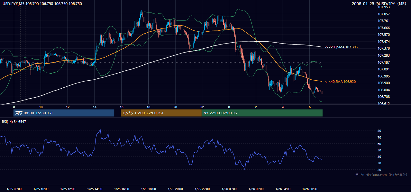Click the 107.187 price axis label
The image size is (411, 192).
[384, 62]
